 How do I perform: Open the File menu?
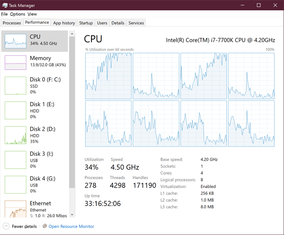(x=4, y=14)
